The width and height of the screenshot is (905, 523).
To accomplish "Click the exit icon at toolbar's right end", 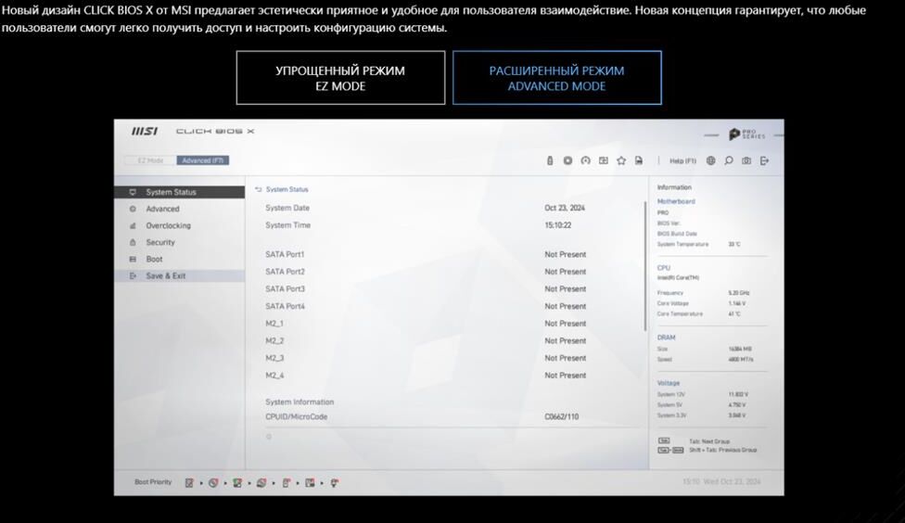I will (764, 160).
